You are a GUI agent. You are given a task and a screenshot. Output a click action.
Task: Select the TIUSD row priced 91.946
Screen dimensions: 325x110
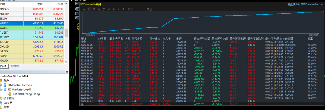pos(32,33)
